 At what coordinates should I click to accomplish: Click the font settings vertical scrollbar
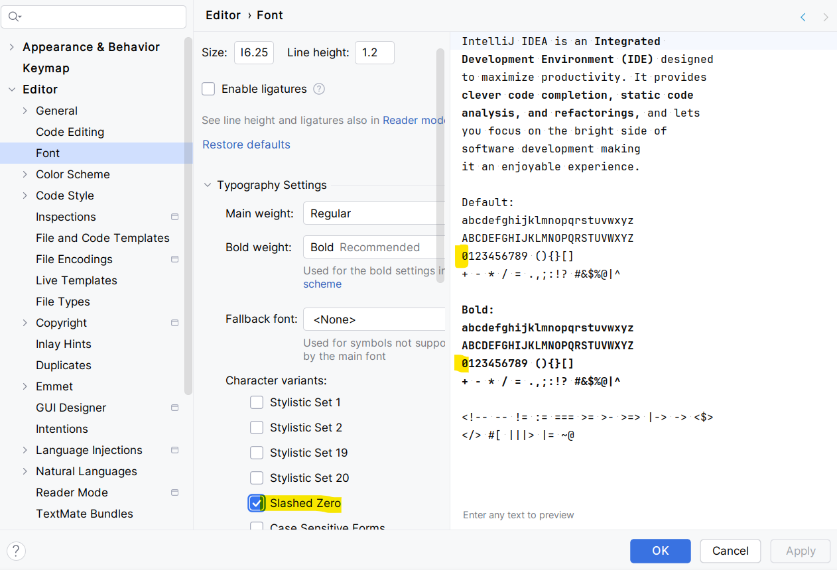[x=440, y=166]
